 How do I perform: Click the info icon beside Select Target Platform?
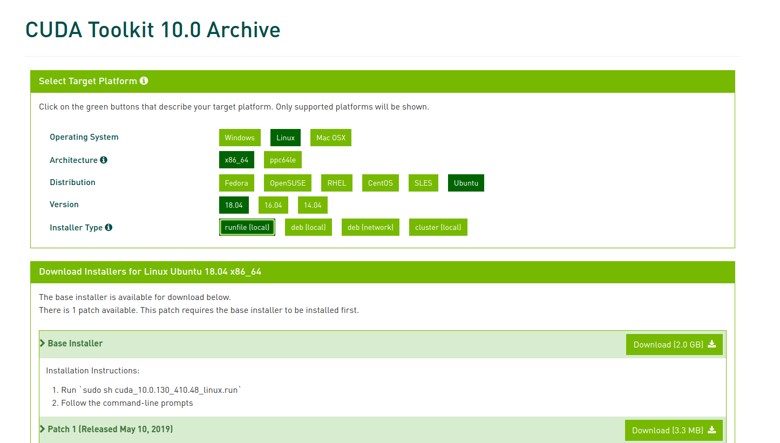[x=144, y=81]
